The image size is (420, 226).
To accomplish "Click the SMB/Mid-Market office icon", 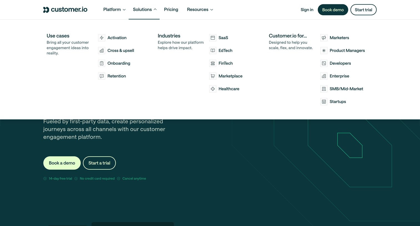I will pyautogui.click(x=324, y=89).
